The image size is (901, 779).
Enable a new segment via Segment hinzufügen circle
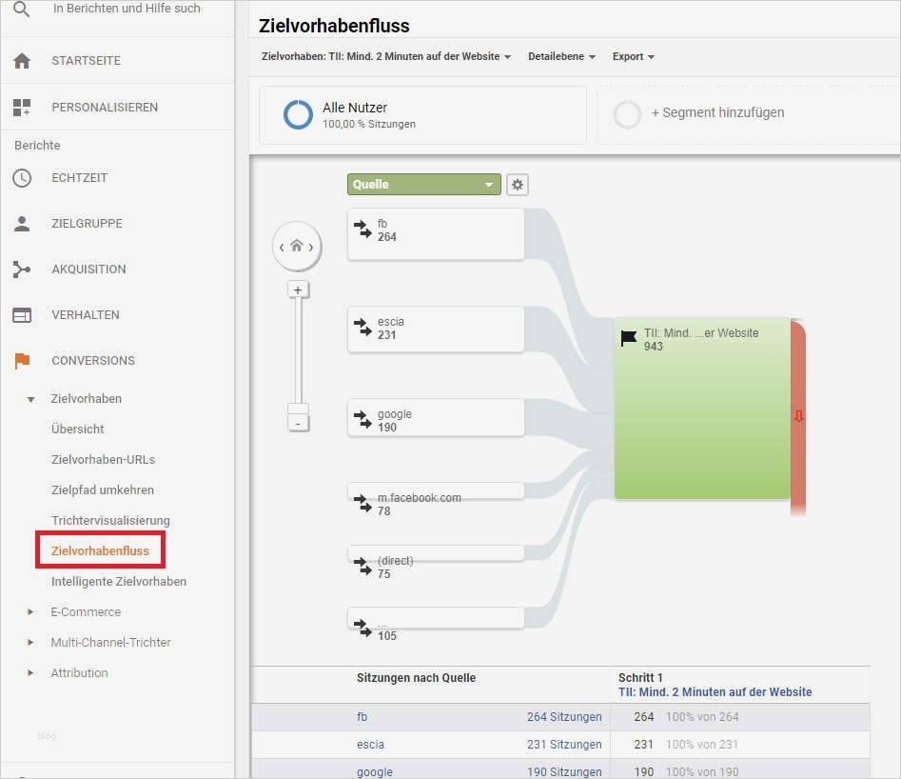click(x=628, y=113)
